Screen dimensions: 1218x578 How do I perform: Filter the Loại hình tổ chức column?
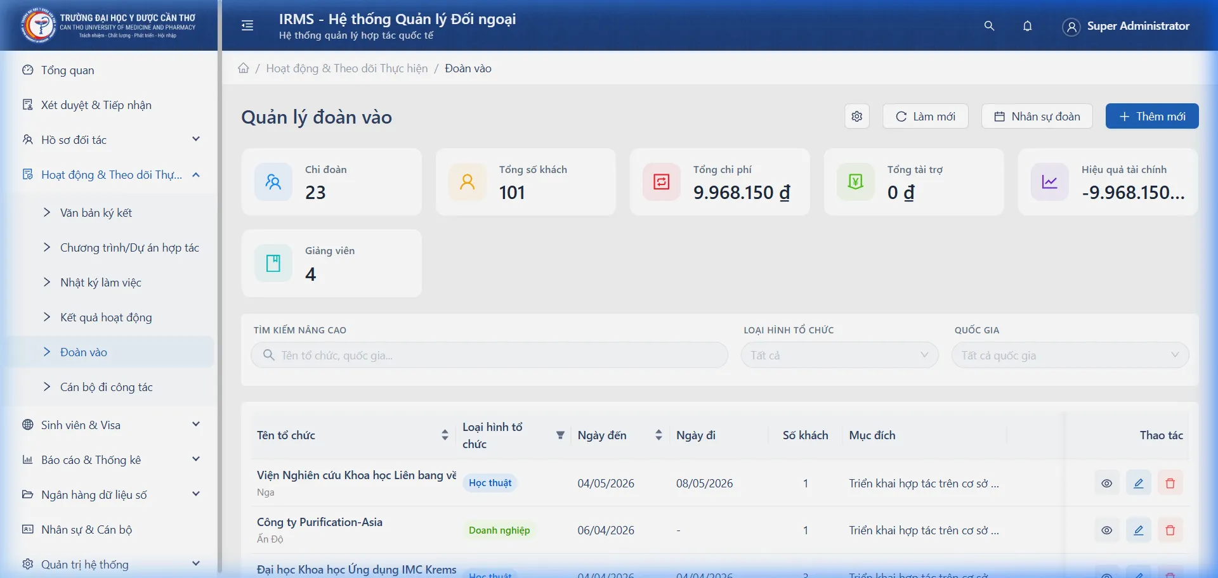click(560, 435)
